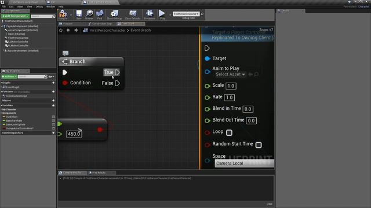Collapse the CapsuleComponent tree node

click(2, 26)
